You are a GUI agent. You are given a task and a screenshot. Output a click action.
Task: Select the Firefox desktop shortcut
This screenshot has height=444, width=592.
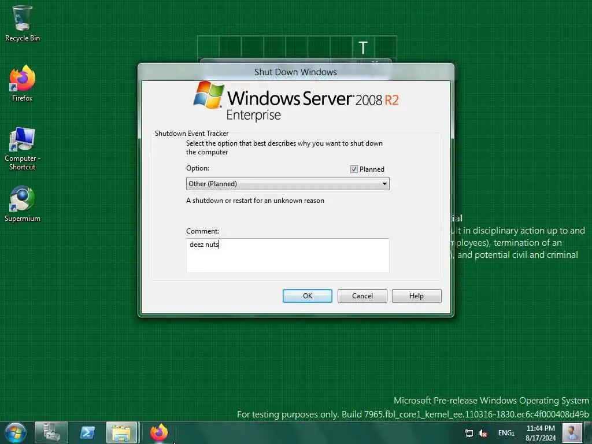[x=23, y=83]
